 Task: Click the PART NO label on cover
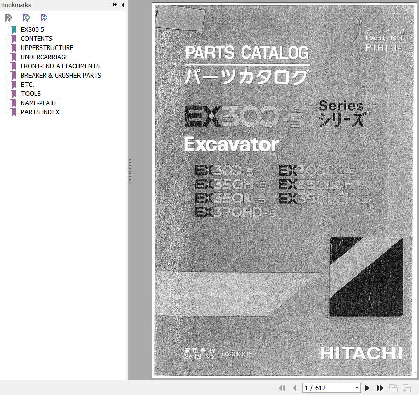[384, 38]
